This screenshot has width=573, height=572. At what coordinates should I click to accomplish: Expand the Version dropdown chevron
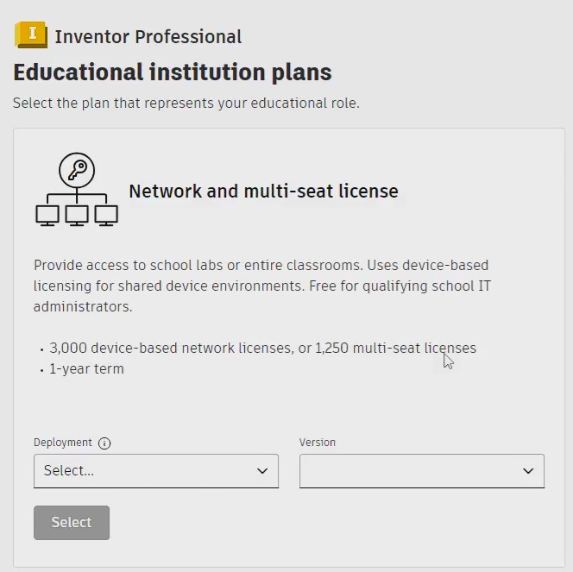528,471
